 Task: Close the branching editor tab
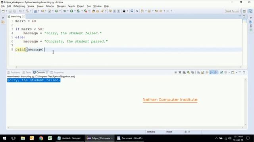point(23,17)
